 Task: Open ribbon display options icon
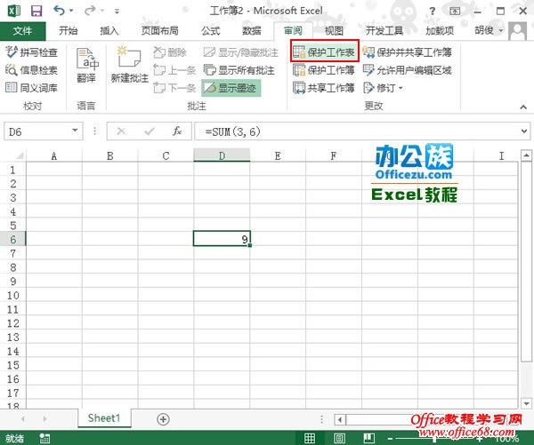tap(455, 12)
